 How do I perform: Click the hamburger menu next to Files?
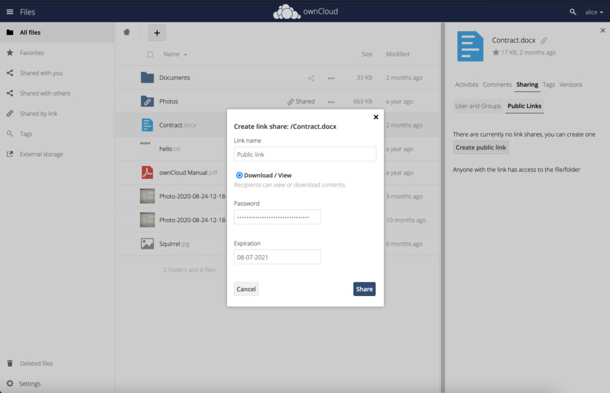[x=9, y=11]
